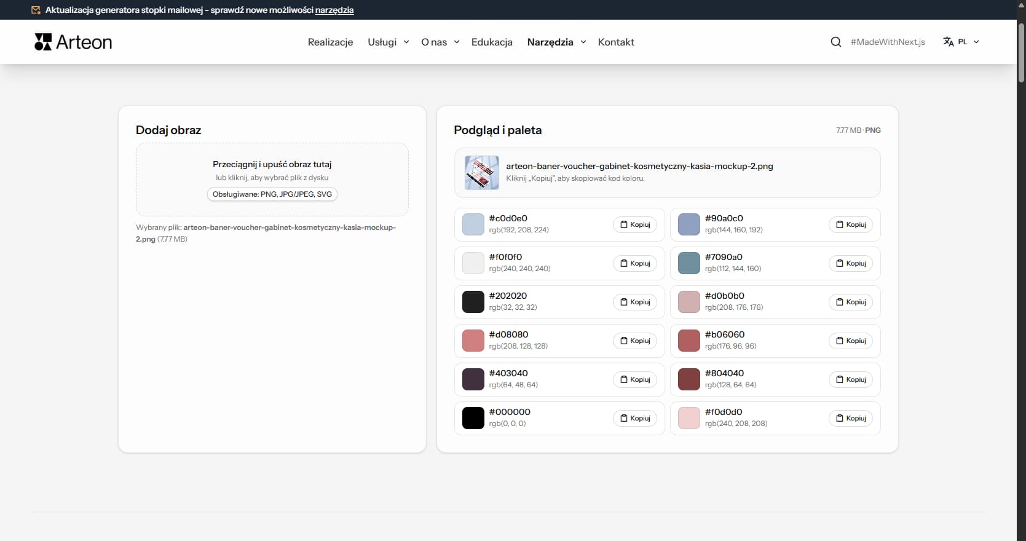The height and width of the screenshot is (541, 1026).
Task: Expand the Usługi dropdown menu
Action: (x=388, y=42)
